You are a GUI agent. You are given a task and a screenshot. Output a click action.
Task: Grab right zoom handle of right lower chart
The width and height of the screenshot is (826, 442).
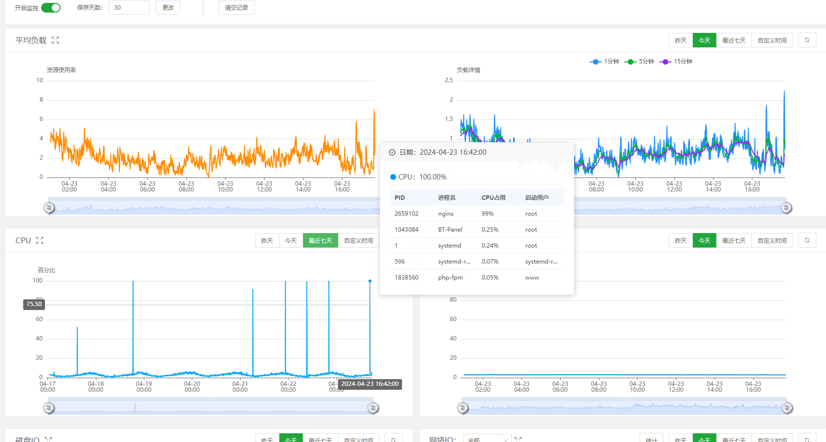[x=787, y=408]
